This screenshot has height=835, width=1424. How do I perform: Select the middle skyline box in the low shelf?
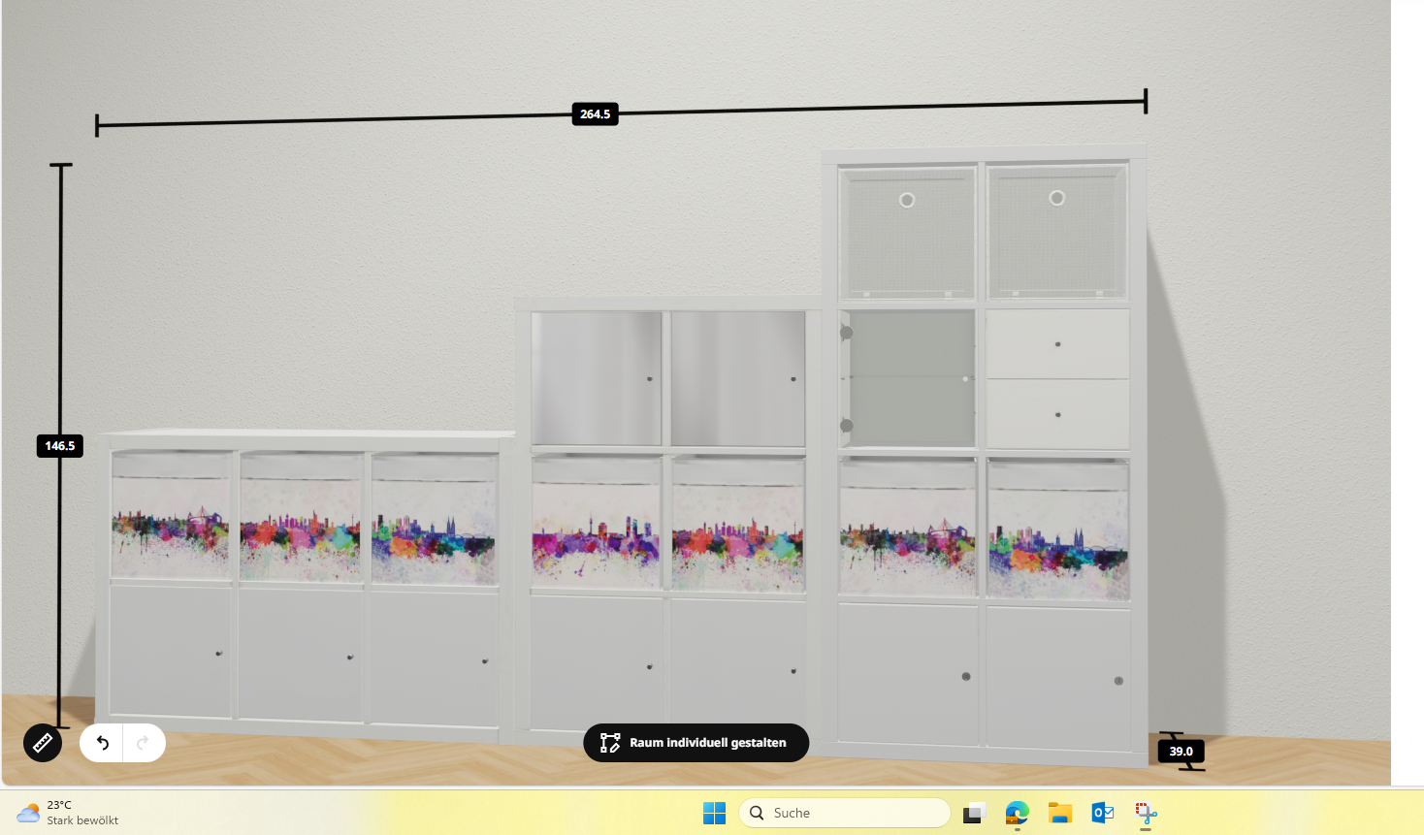pos(301,518)
